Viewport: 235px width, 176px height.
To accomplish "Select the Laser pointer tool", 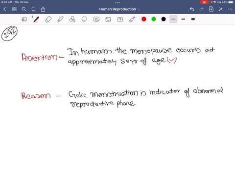I will coord(132,20).
